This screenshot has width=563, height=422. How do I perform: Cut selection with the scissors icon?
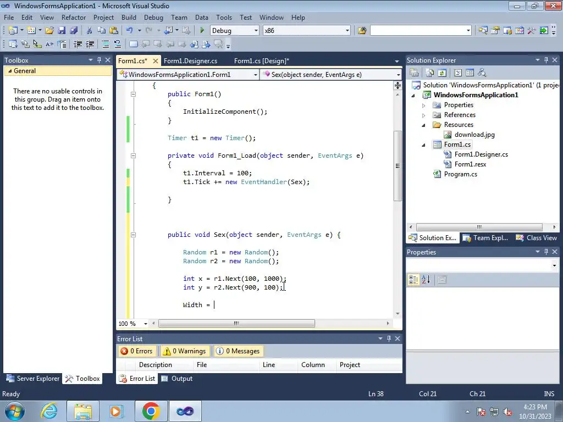tap(89, 31)
